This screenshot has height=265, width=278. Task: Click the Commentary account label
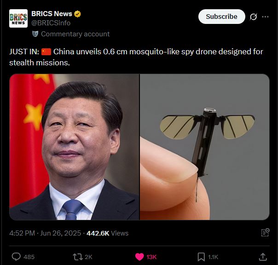75,34
